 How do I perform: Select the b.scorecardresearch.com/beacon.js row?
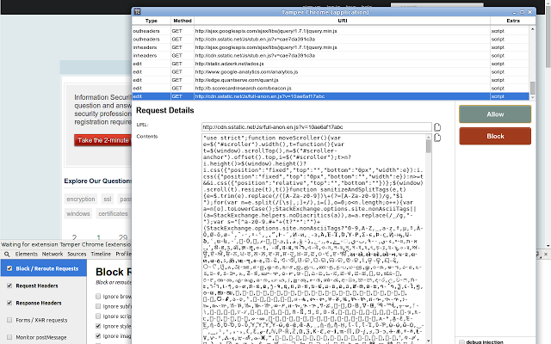pyautogui.click(x=331, y=88)
